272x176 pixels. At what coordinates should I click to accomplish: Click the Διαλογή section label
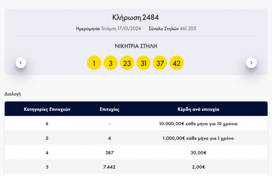[x=12, y=94]
